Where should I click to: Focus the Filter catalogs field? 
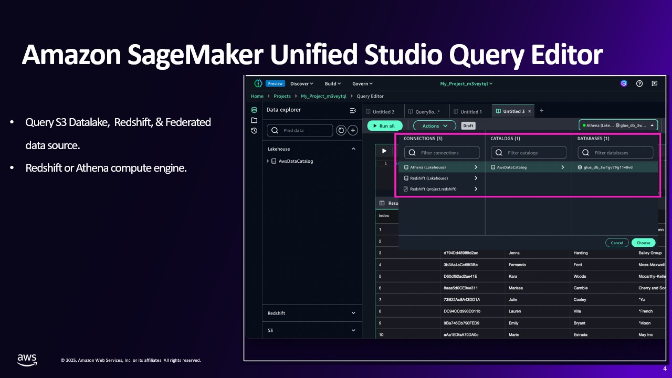point(529,153)
